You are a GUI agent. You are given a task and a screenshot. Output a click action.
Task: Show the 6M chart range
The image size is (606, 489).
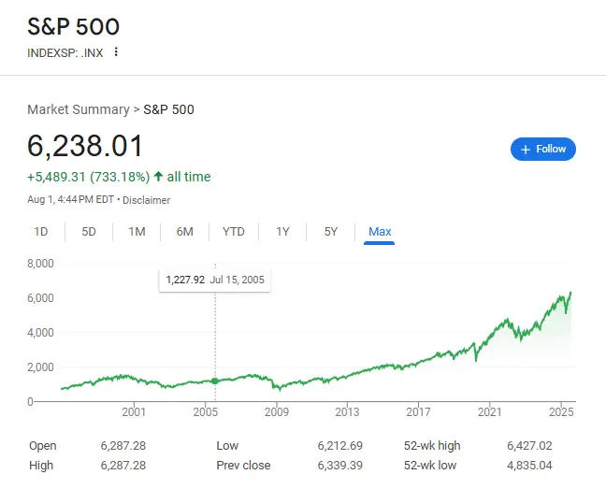pos(184,232)
